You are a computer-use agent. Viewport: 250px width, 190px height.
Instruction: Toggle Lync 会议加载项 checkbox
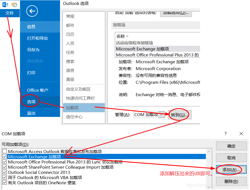click(5, 162)
